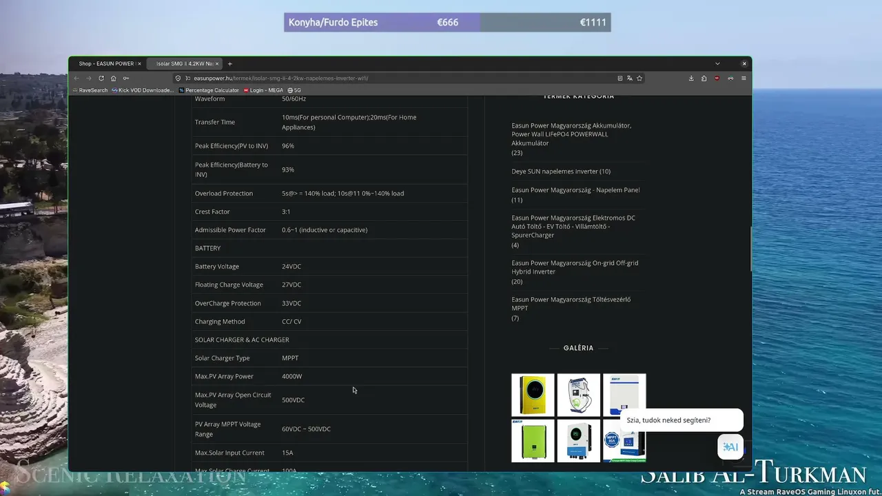Click the '60VDC ~ 500VDC' MPPT range value

tap(307, 429)
